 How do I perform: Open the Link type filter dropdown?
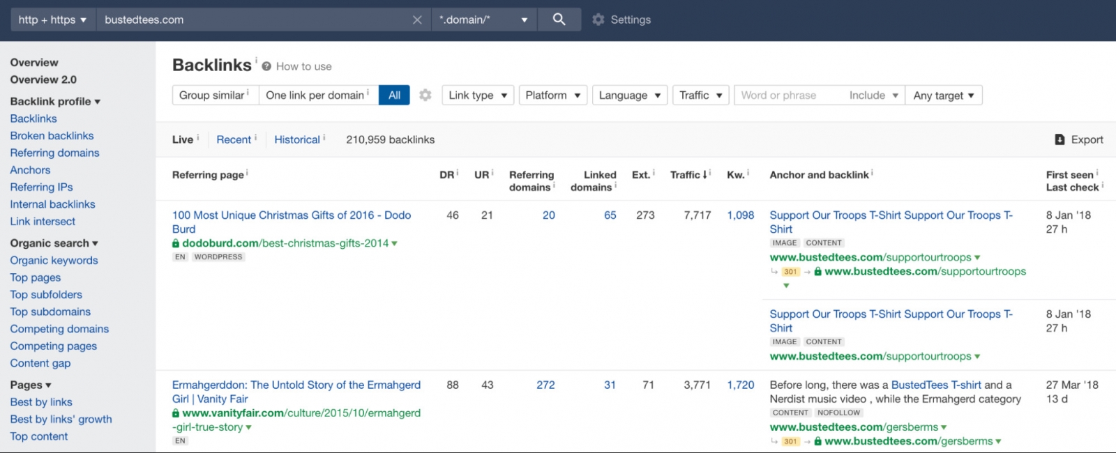(478, 95)
